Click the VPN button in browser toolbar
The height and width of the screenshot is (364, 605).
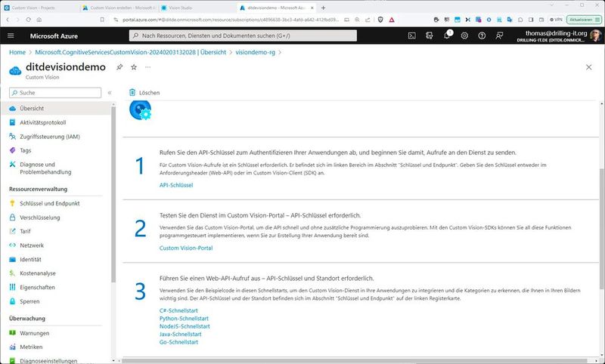tap(556, 20)
